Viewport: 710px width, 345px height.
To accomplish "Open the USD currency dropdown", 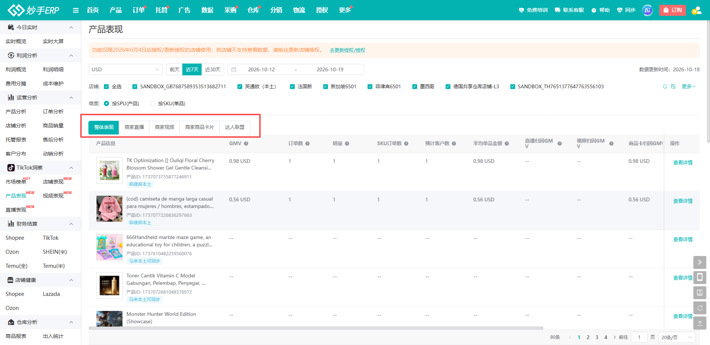I will (x=126, y=69).
